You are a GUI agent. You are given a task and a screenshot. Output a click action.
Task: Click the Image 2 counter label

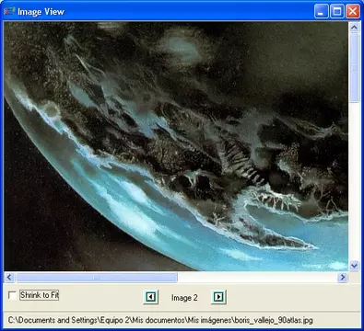pyautogui.click(x=184, y=298)
